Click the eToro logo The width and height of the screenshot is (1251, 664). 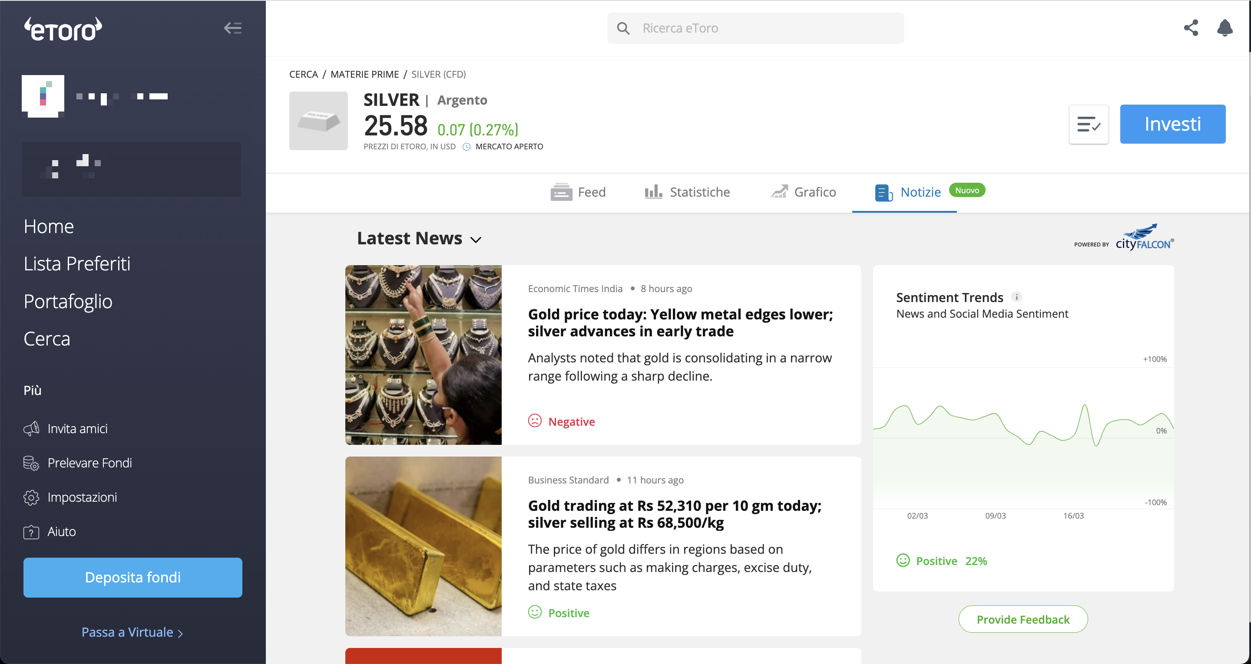pyautogui.click(x=63, y=29)
